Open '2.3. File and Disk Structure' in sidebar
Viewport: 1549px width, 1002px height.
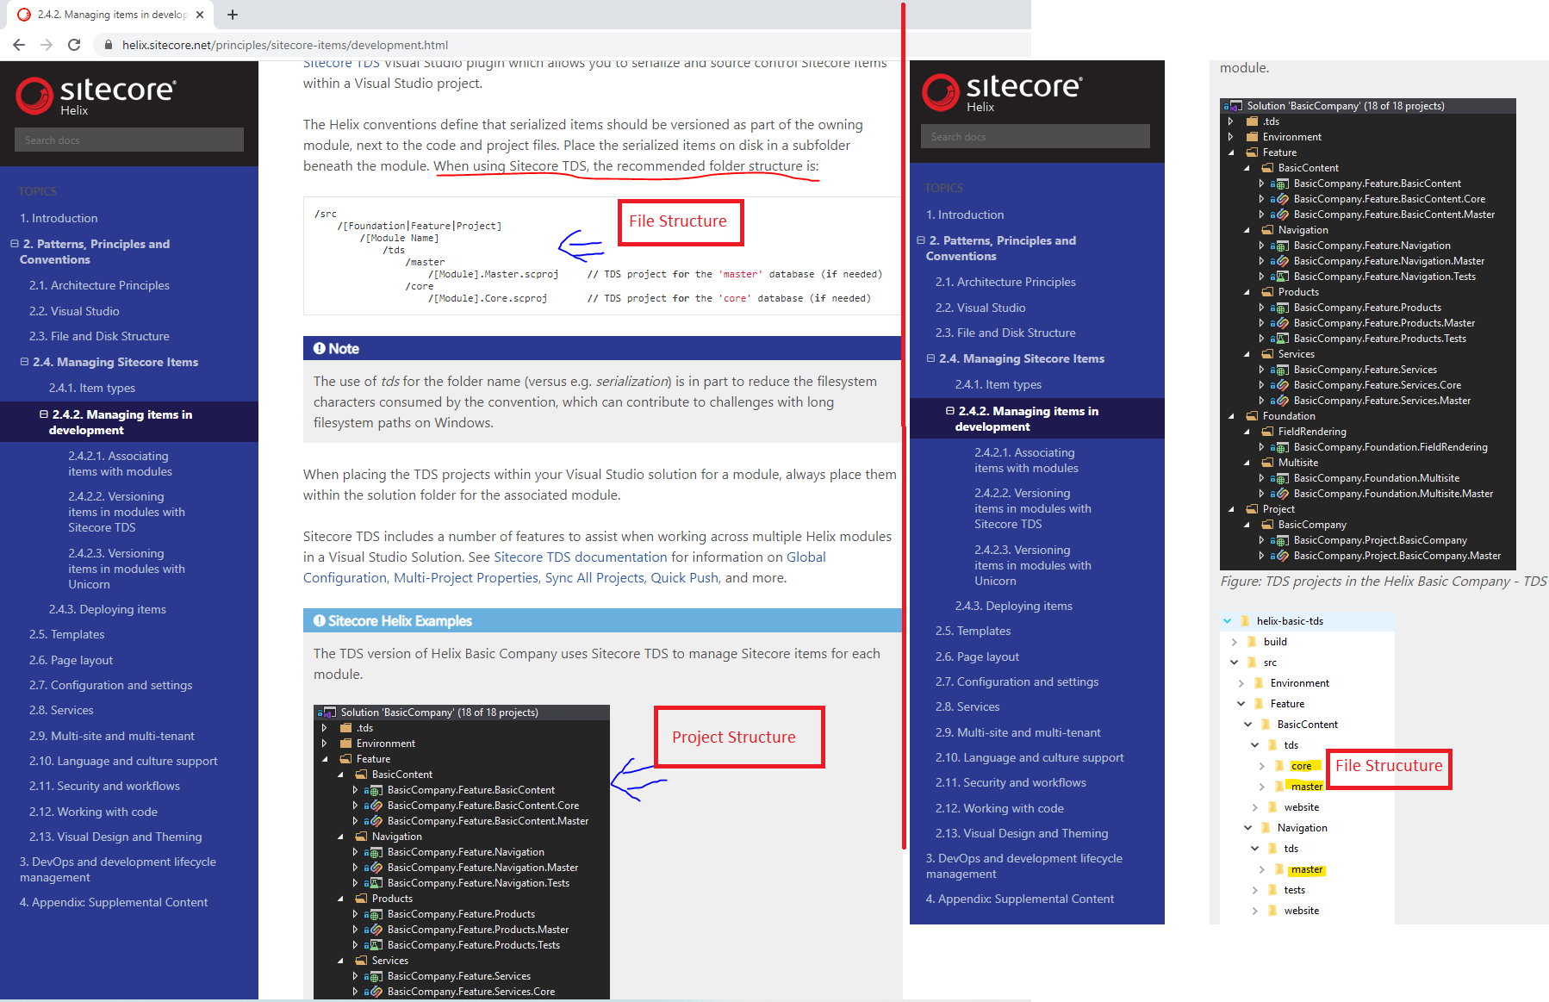click(98, 336)
